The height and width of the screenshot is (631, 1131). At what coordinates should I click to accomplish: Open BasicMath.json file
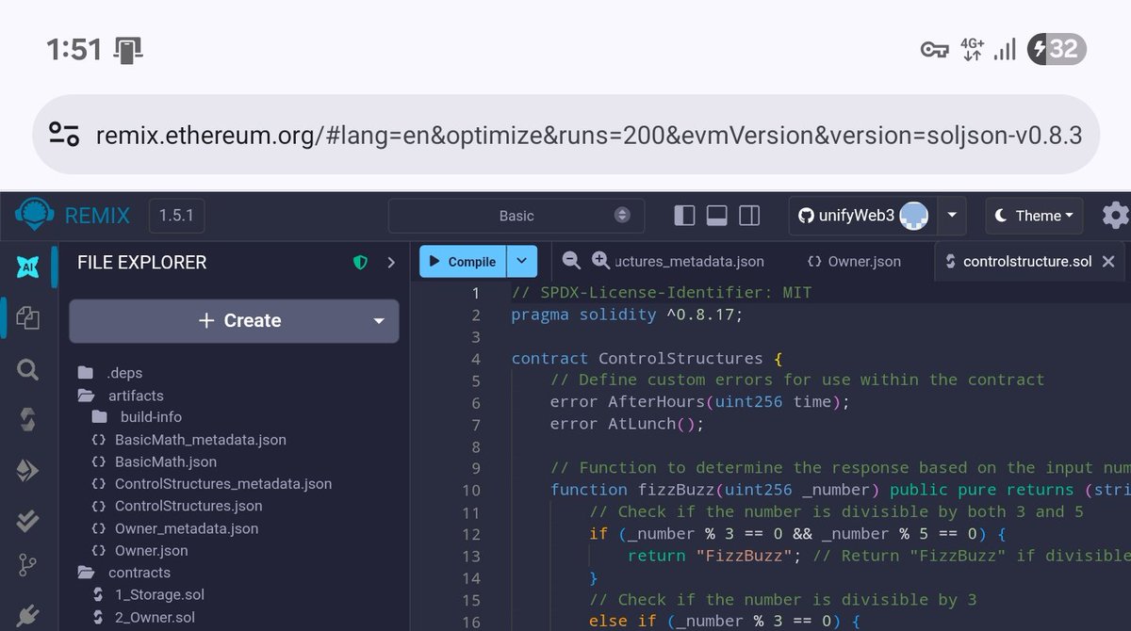pyautogui.click(x=165, y=462)
